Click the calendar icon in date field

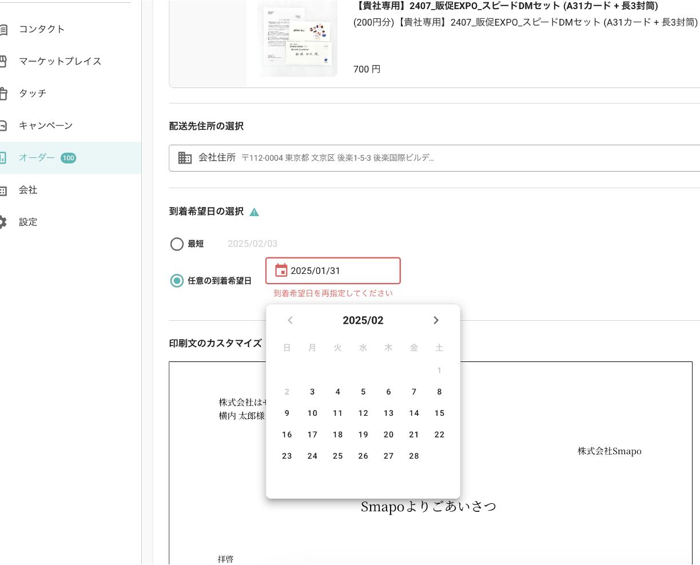coord(281,270)
